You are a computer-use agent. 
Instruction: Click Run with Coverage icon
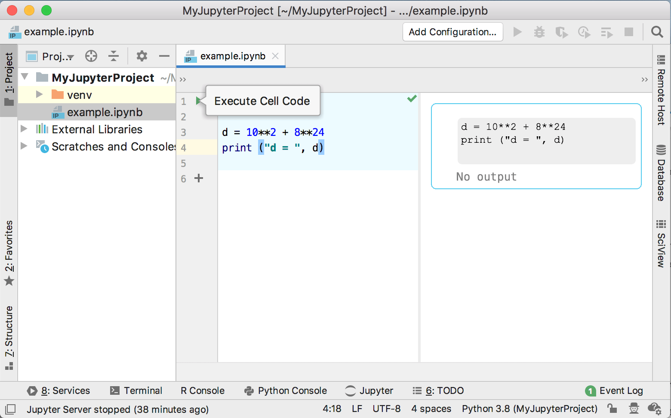pos(561,32)
